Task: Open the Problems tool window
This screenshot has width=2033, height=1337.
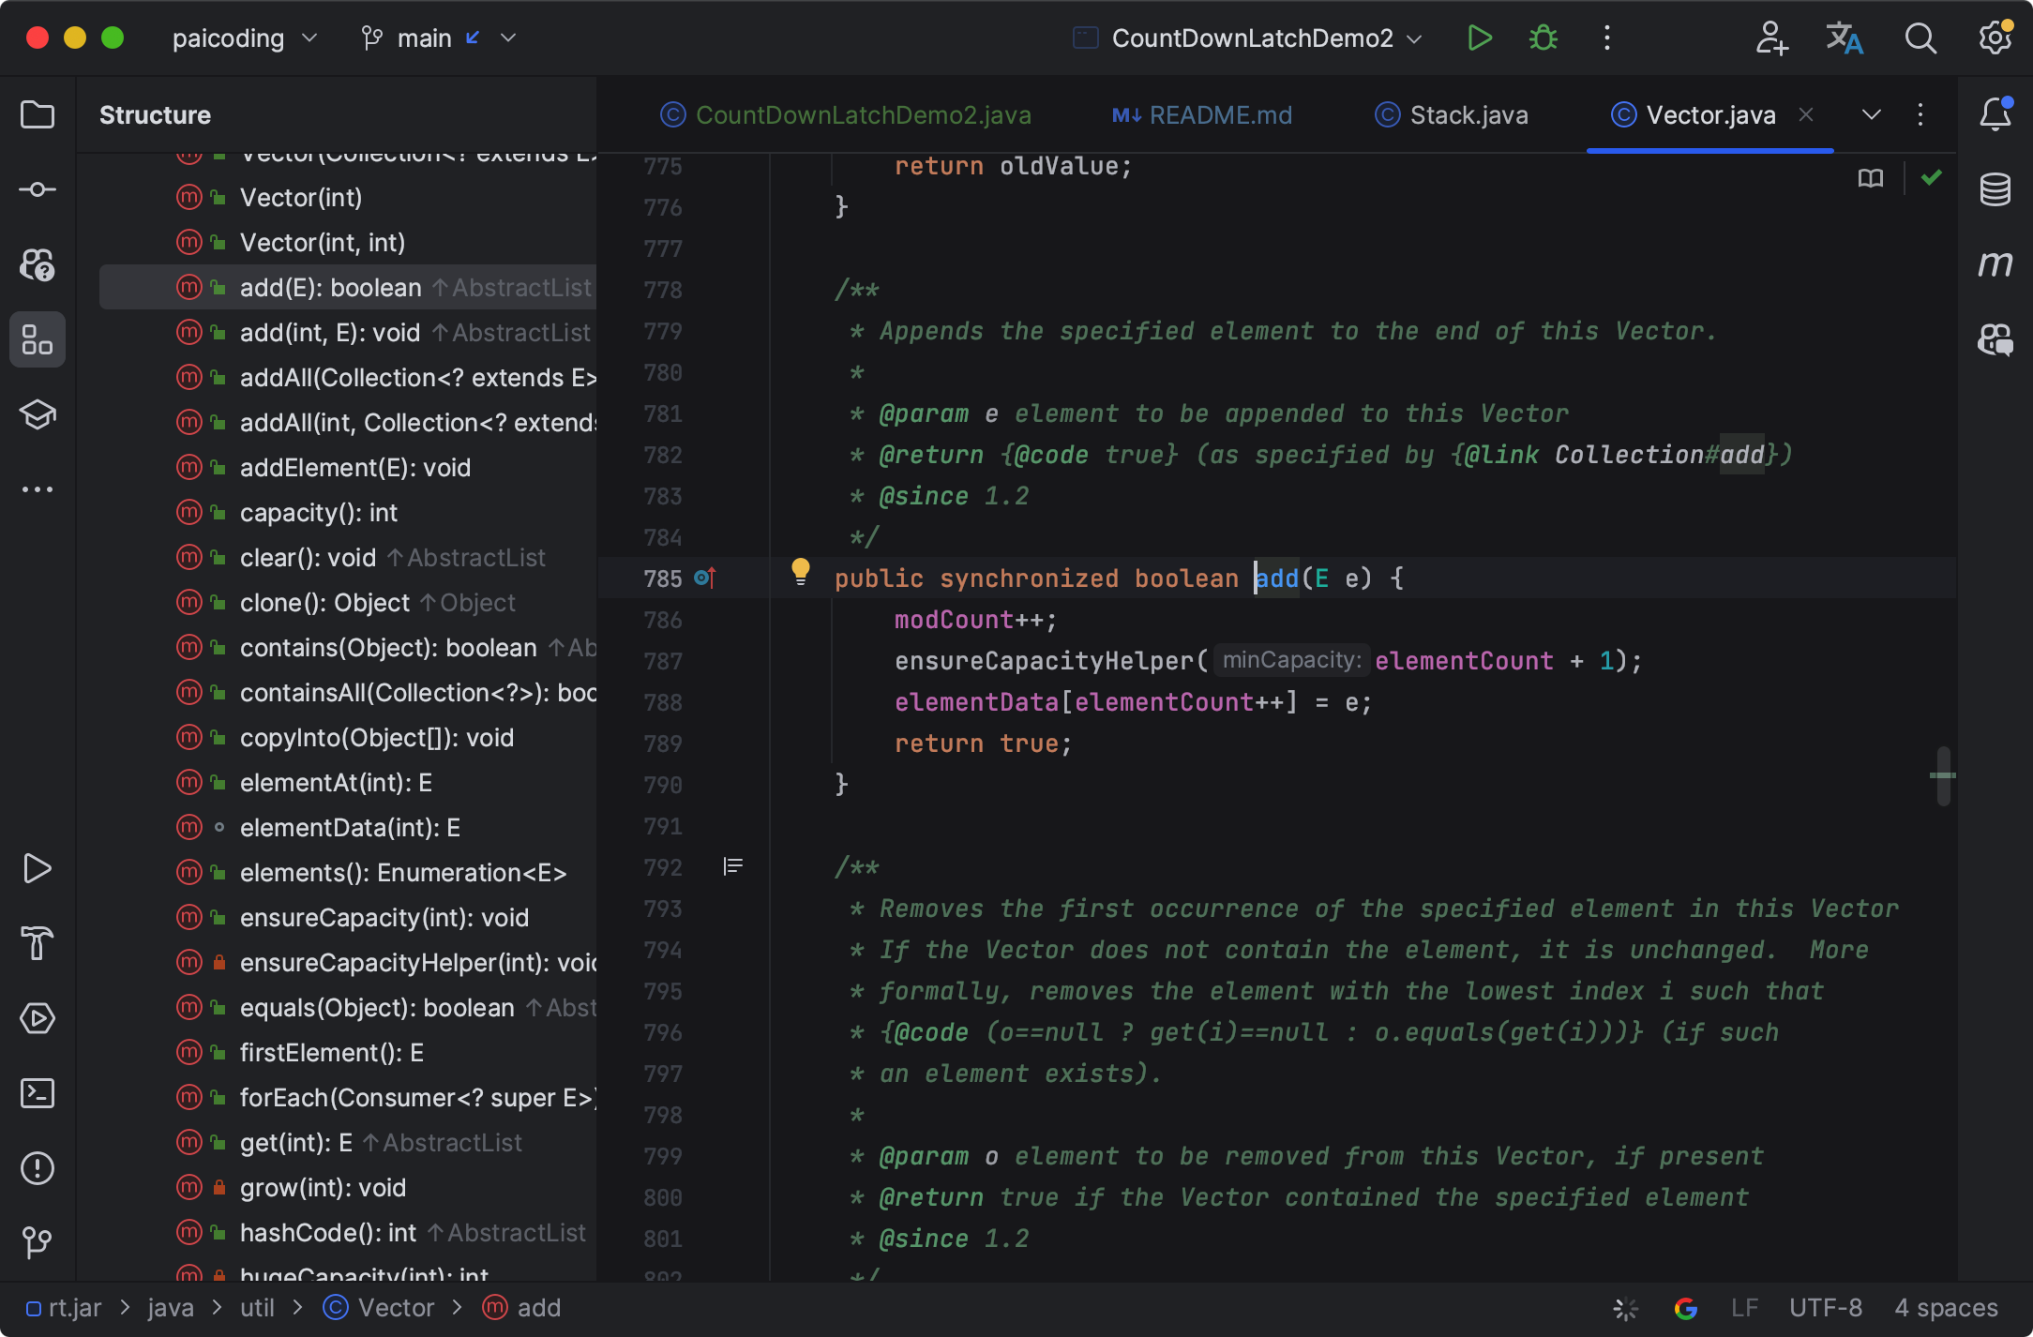Action: (x=37, y=1168)
